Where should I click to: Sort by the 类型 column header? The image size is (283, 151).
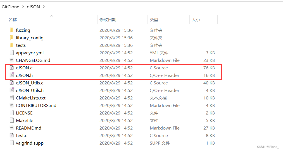pos(154,20)
